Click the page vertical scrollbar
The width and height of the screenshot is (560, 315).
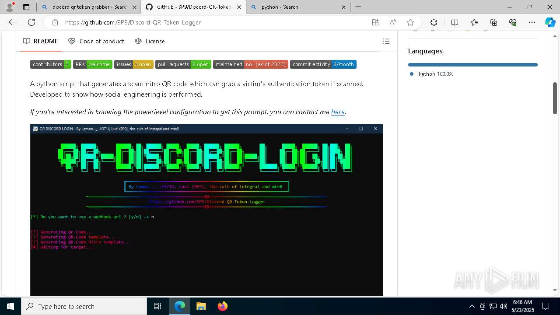pyautogui.click(x=555, y=98)
